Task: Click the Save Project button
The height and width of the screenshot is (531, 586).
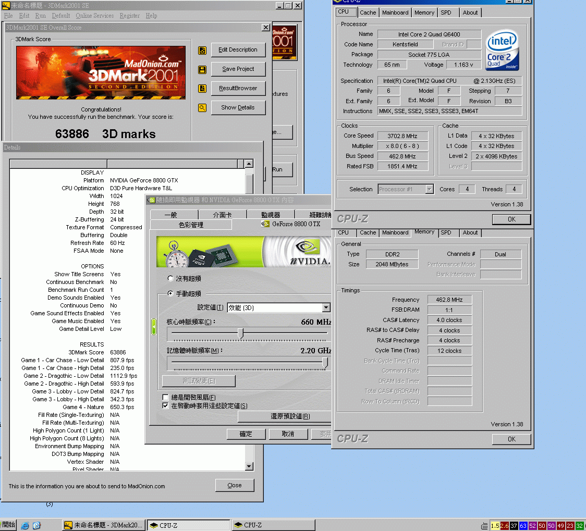Action: 238,69
